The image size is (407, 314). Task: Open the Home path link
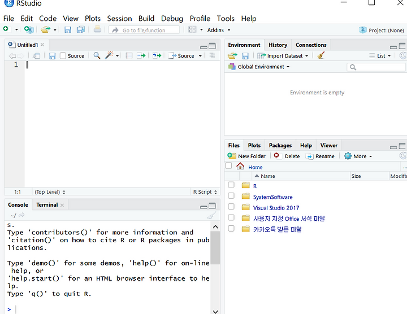(256, 167)
